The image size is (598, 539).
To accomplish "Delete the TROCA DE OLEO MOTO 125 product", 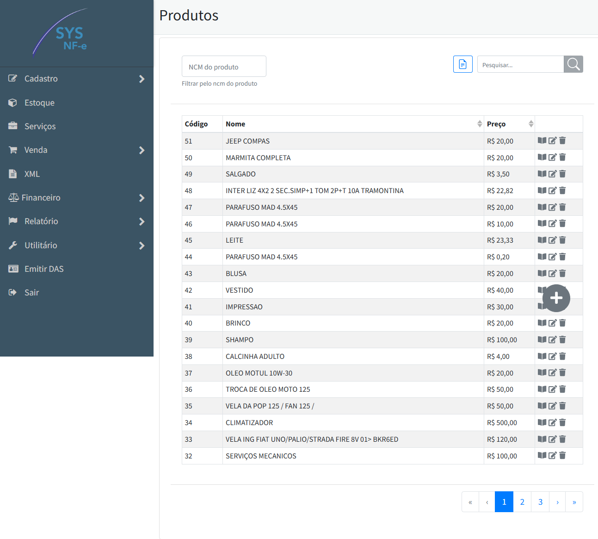I will [562, 389].
